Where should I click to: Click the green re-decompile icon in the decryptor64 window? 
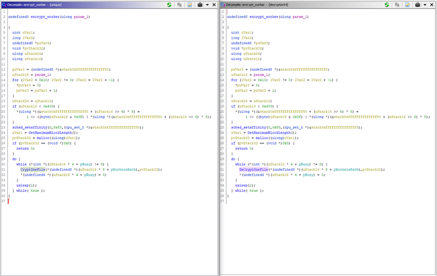coord(387,5)
